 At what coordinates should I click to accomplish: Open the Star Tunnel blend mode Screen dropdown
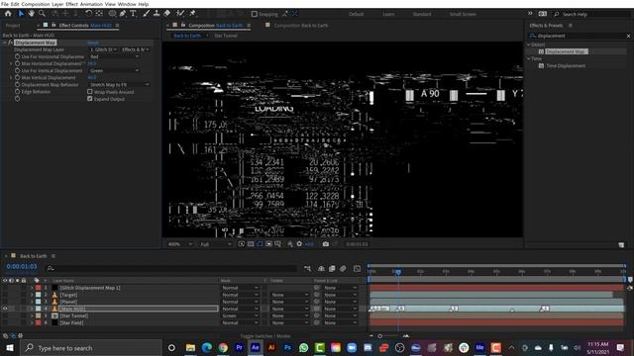[x=240, y=315]
